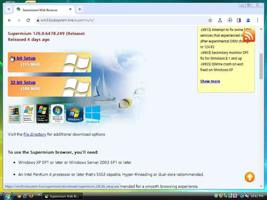Screen dimensions: 267x200
Task: Open the profile avatar menu
Action: (x=248, y=20)
